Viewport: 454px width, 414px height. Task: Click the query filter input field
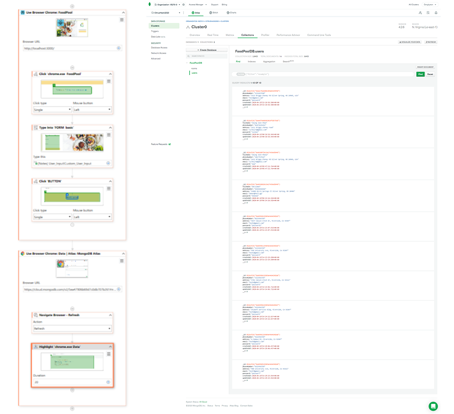tap(323, 74)
